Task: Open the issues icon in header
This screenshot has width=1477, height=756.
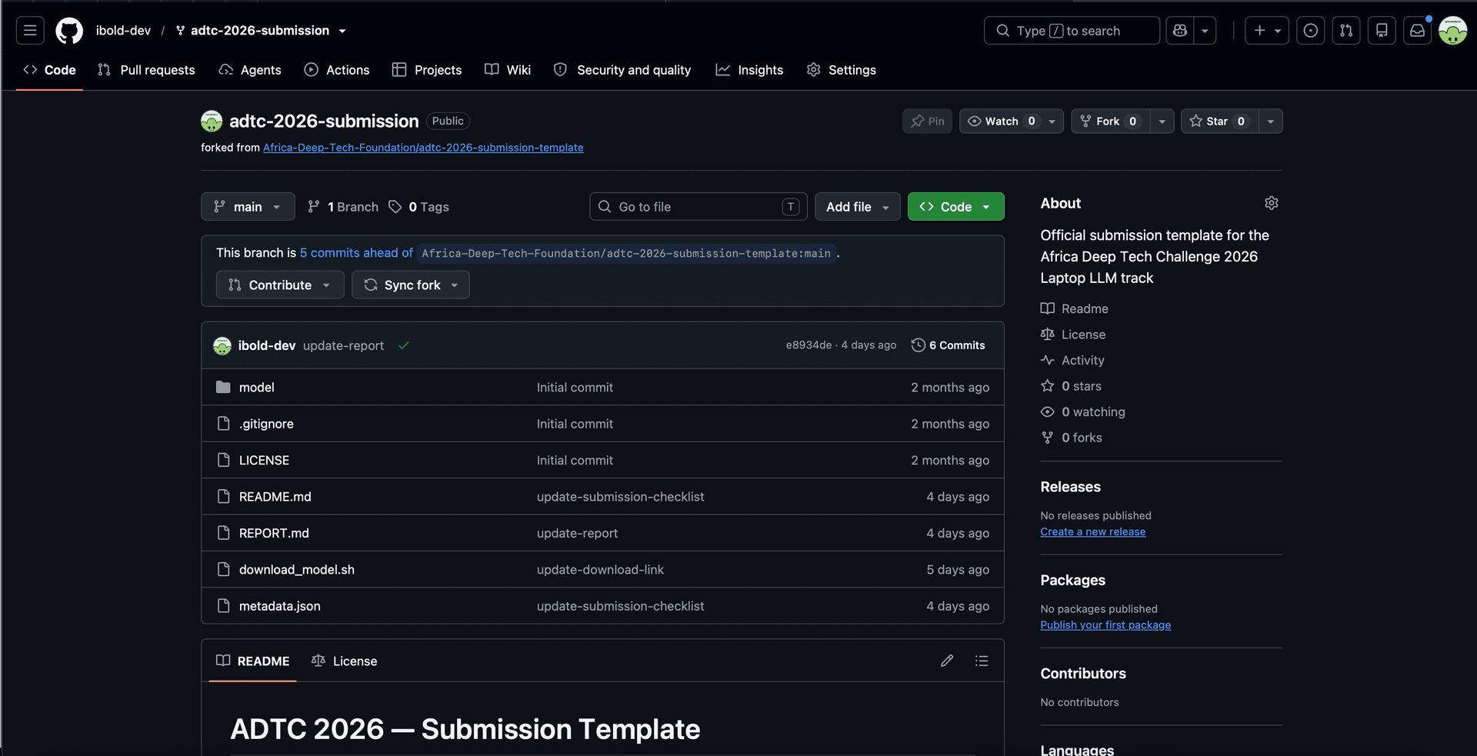Action: click(1311, 31)
